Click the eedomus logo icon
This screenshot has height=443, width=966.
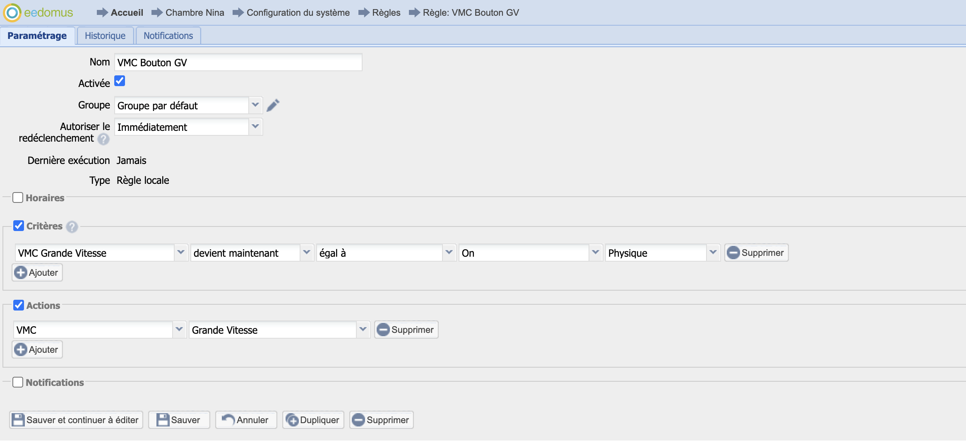(12, 13)
